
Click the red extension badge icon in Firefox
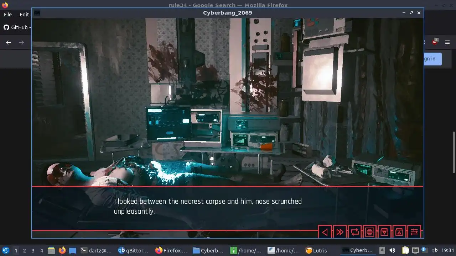click(435, 42)
